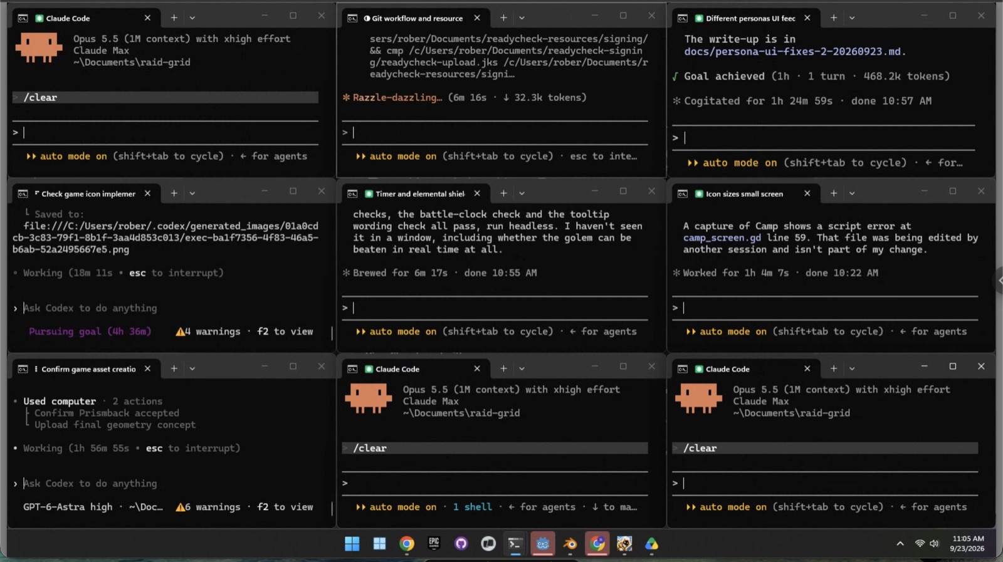
Task: Close the Timer and elemental shield tab
Action: pos(477,194)
